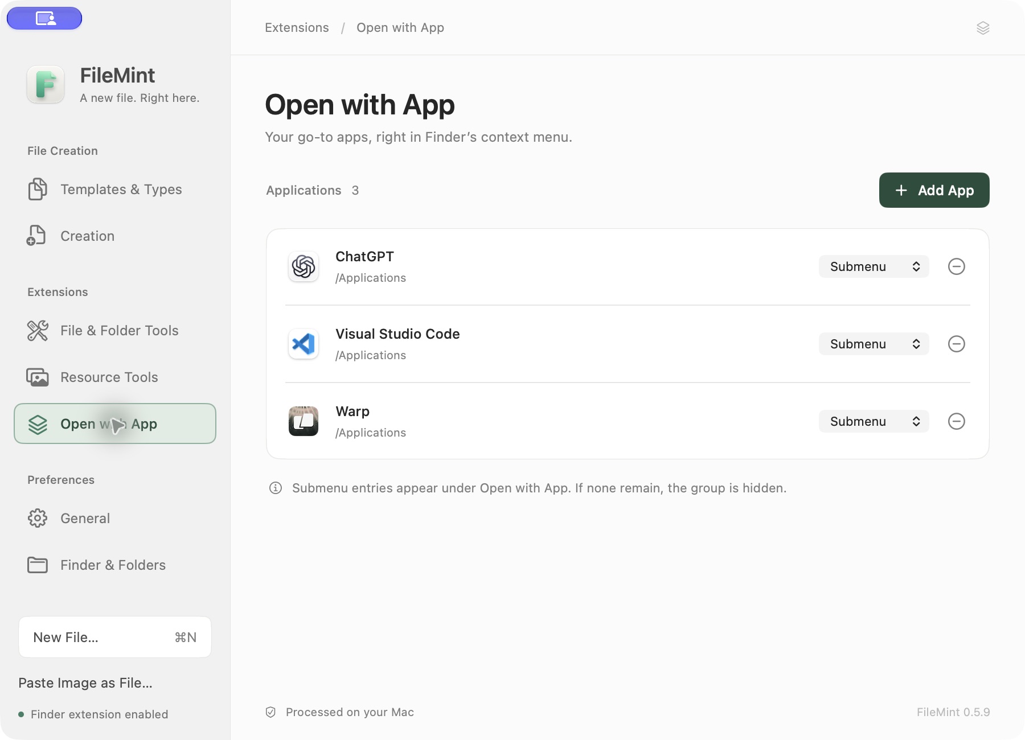
Task: Click the ChatGPT app icon
Action: point(304,266)
